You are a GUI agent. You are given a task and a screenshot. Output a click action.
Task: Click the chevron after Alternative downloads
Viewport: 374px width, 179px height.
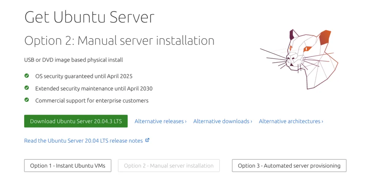[251, 122]
